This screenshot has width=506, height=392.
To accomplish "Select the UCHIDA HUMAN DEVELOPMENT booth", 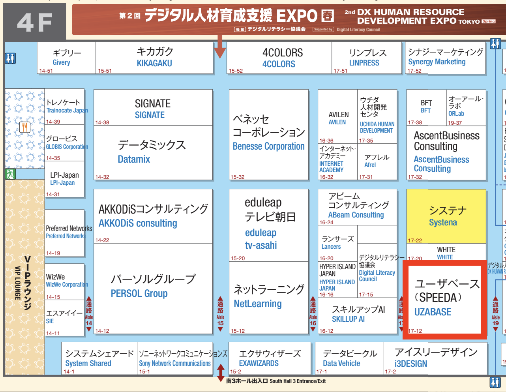I will coord(377,117).
